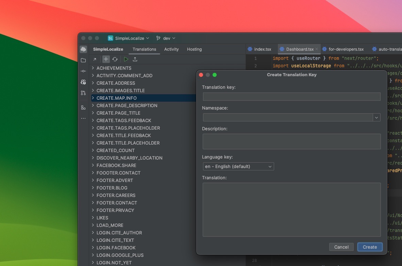Expand the FOOTER.BLOG tree node

93,188
